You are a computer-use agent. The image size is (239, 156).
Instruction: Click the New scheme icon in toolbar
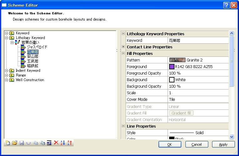[8, 143]
